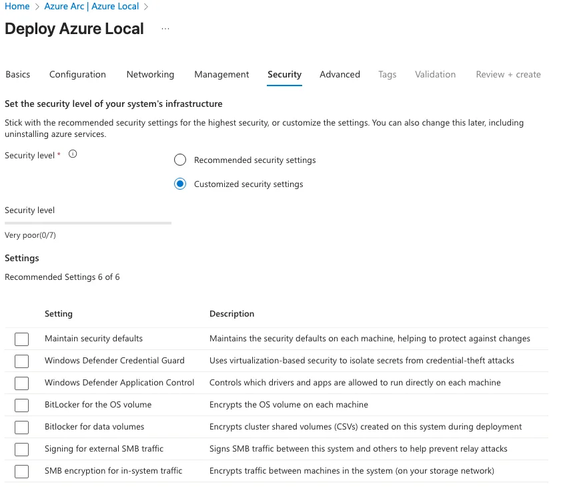Click the Security level progress bar
This screenshot has height=499, width=567.
click(x=88, y=223)
